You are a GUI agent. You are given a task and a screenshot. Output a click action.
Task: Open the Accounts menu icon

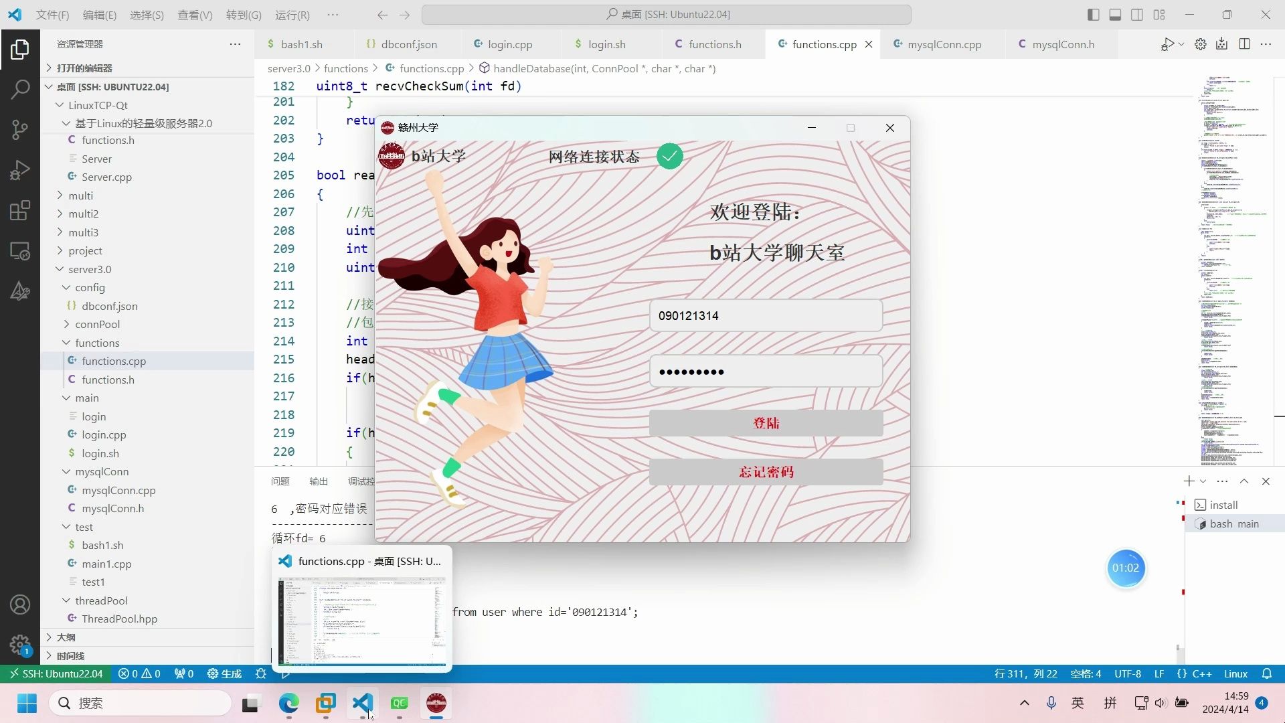pyautogui.click(x=20, y=605)
